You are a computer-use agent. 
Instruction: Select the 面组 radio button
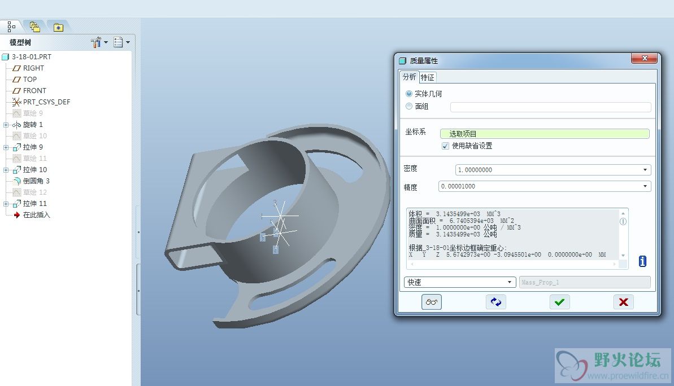(409, 106)
